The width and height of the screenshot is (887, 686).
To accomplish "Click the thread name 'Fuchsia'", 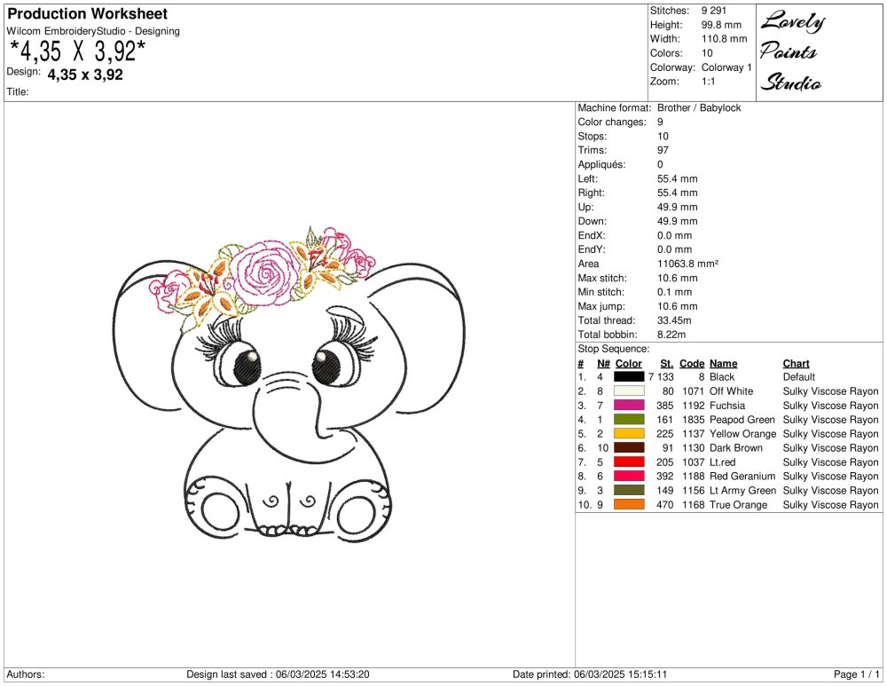I will point(727,406).
